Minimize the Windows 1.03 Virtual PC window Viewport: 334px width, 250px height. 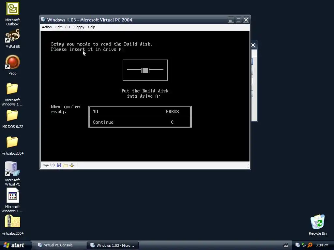point(231,20)
